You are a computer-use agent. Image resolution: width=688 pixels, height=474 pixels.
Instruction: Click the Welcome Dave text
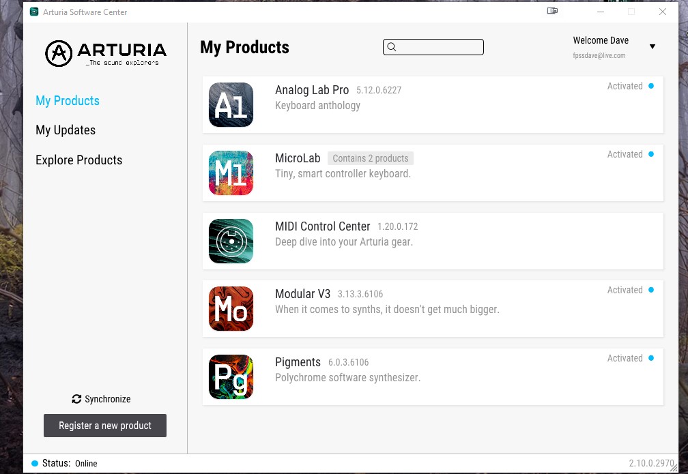point(601,40)
